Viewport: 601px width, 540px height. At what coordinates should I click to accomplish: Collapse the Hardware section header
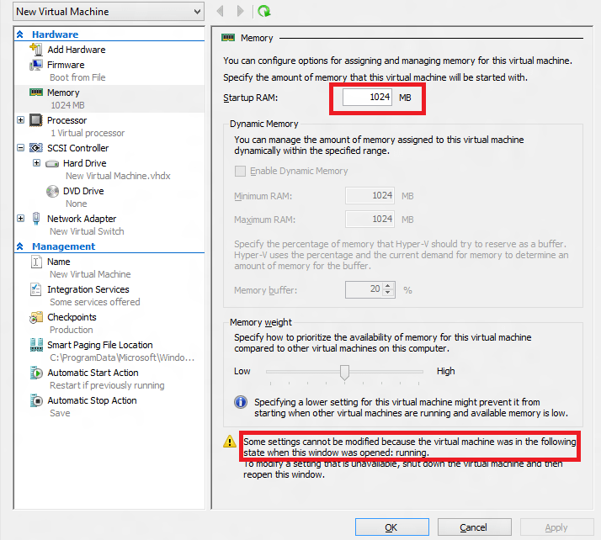click(x=20, y=34)
